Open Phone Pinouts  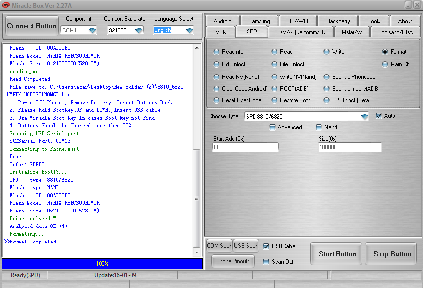point(233,261)
